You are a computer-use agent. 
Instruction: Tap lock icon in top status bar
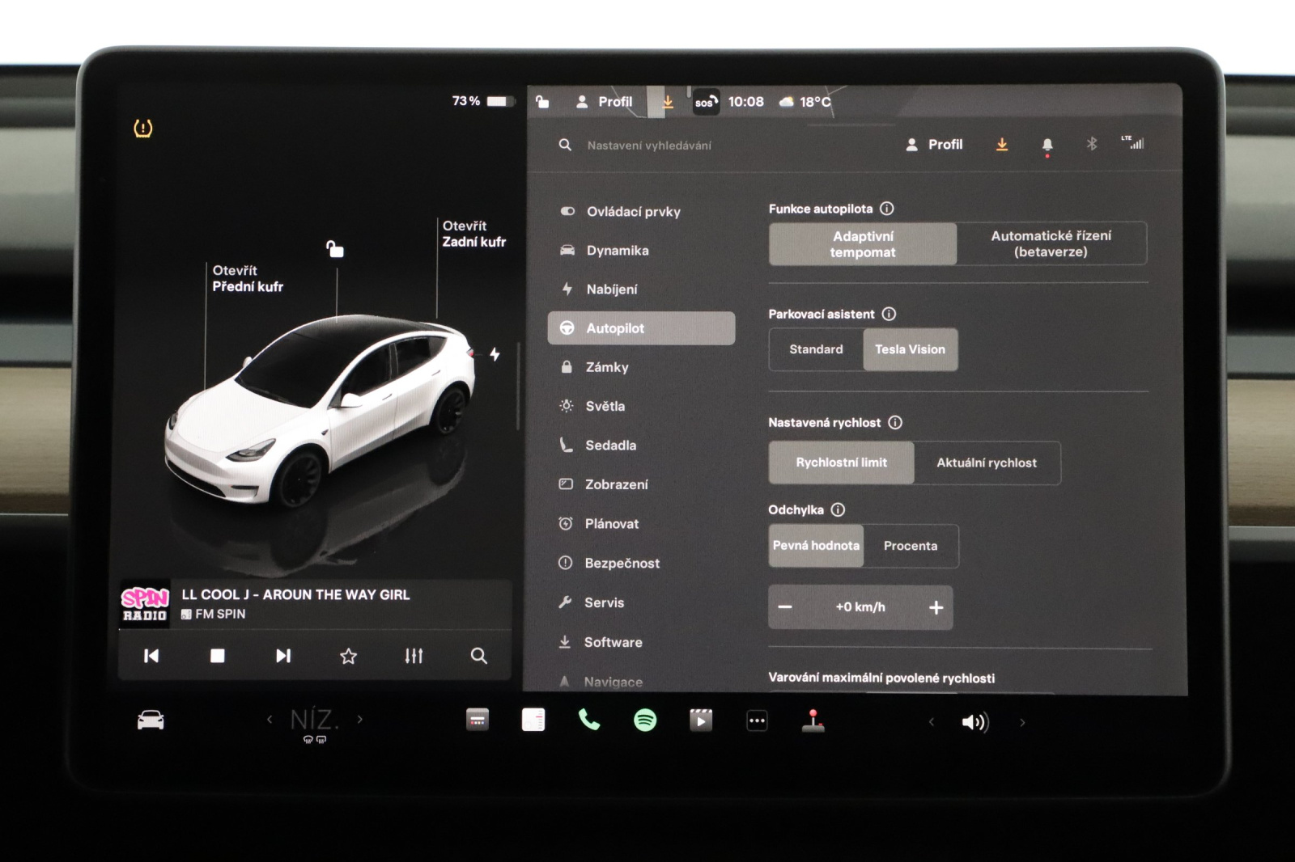(542, 102)
